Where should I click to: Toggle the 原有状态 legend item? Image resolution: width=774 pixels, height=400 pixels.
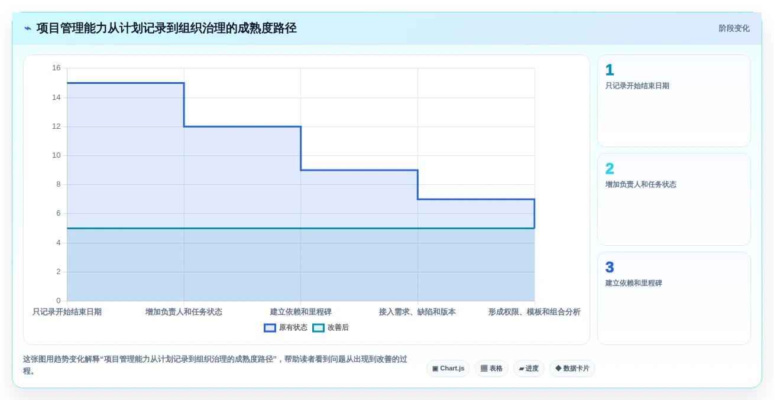(286, 328)
